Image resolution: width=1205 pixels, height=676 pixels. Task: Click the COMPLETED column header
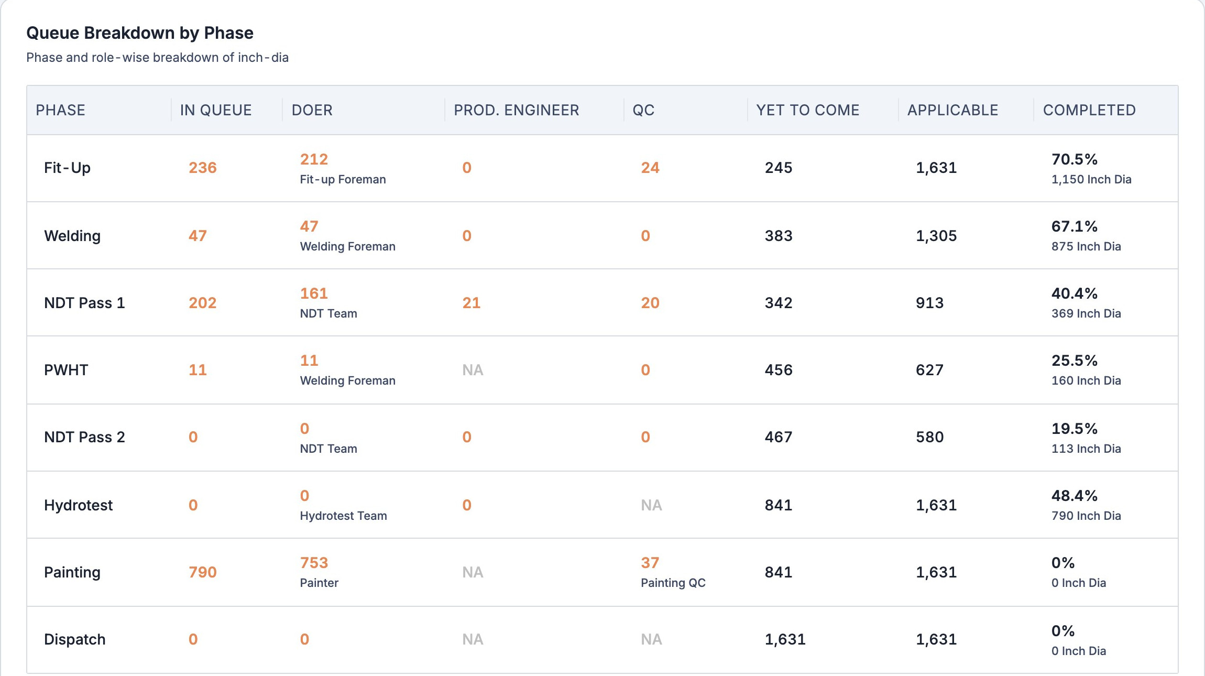click(1089, 110)
